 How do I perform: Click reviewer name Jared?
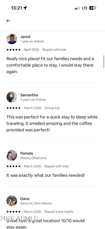(25, 37)
